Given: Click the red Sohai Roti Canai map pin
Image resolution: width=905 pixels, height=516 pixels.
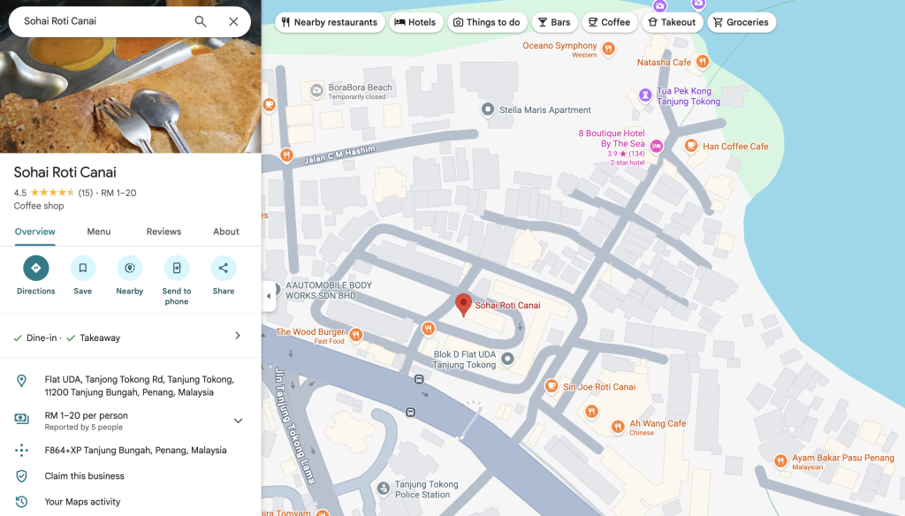Looking at the screenshot, I should point(463,305).
